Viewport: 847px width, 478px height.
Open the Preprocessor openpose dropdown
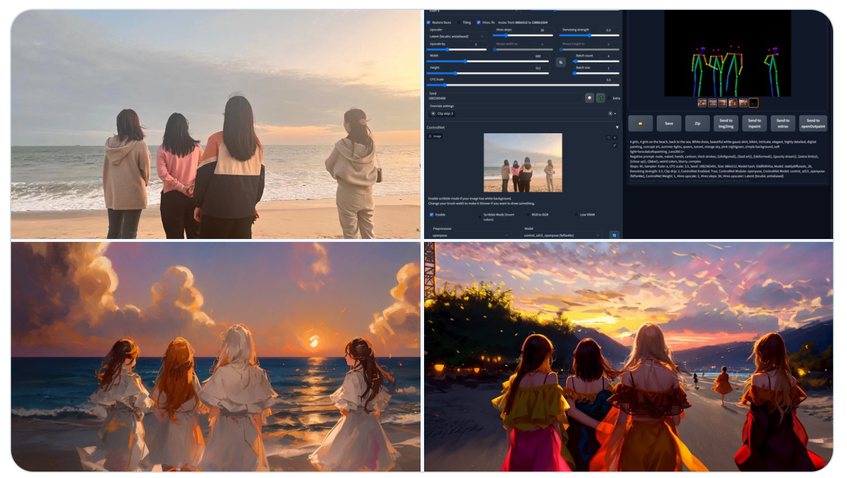click(x=470, y=236)
